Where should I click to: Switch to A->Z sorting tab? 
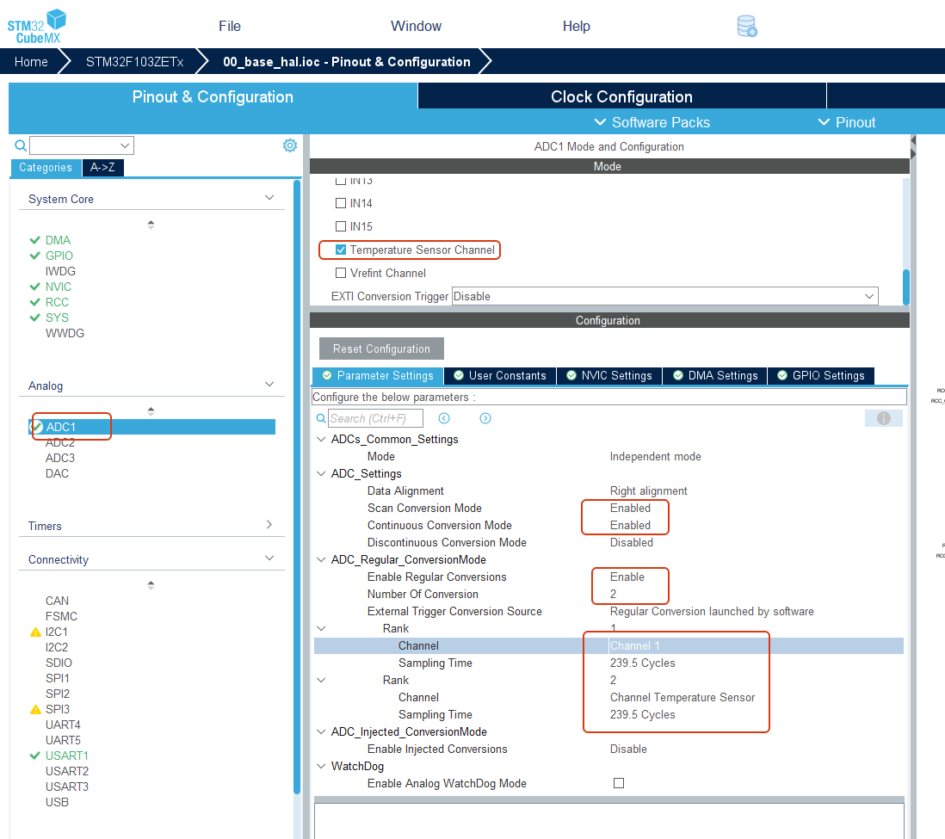coord(102,168)
